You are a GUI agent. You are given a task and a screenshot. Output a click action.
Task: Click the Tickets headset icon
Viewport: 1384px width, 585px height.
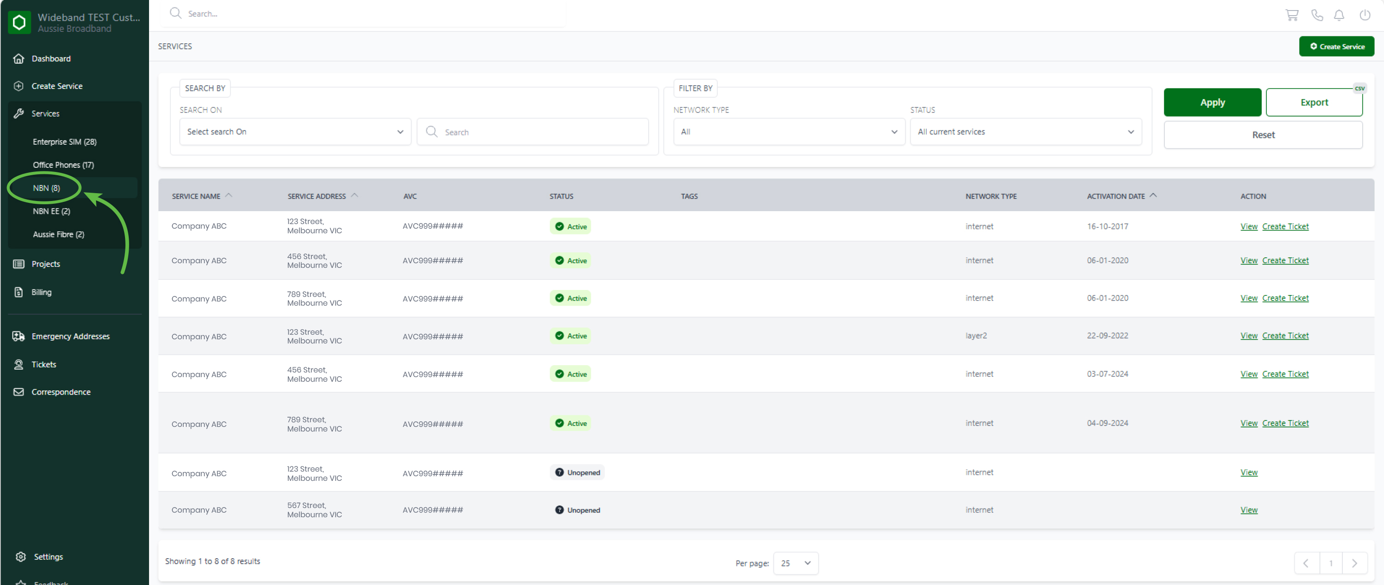(x=19, y=365)
